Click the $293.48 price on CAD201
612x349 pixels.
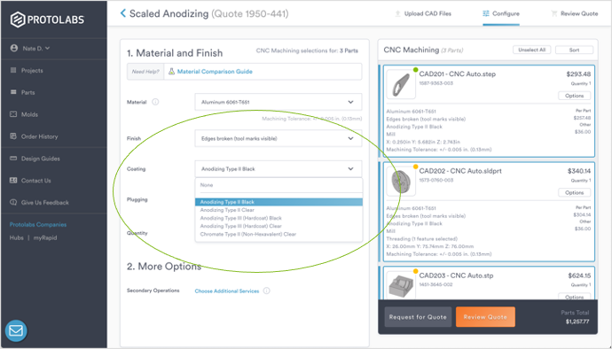(x=578, y=74)
